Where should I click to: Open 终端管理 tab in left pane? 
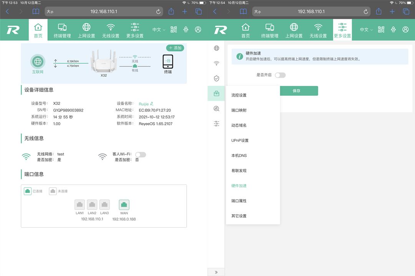(x=62, y=30)
